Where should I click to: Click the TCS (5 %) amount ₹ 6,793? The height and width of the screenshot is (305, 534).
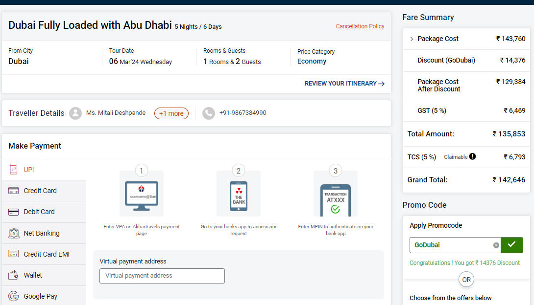514,157
